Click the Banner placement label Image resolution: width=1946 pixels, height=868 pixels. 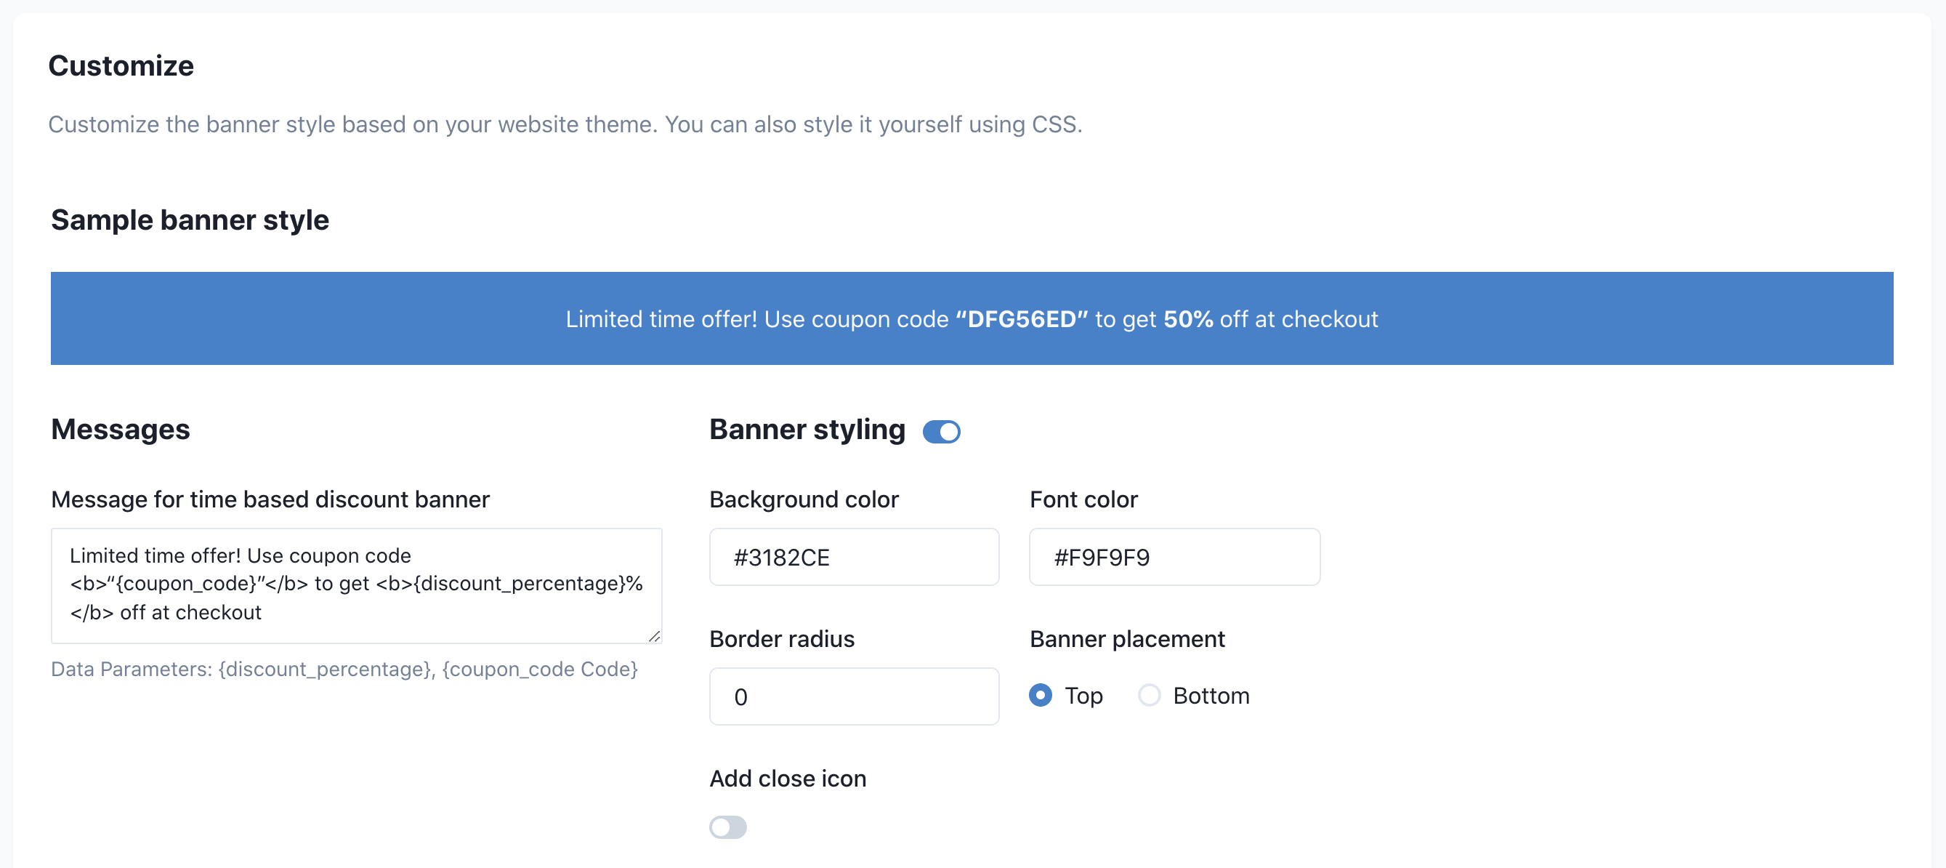click(x=1126, y=639)
